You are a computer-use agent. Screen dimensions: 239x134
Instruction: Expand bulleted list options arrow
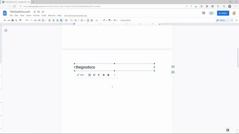(78, 20)
